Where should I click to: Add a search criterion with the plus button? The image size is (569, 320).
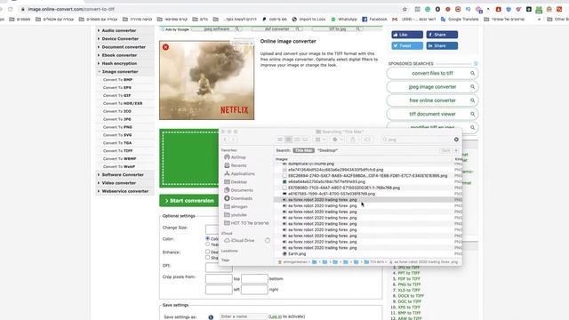(456, 150)
